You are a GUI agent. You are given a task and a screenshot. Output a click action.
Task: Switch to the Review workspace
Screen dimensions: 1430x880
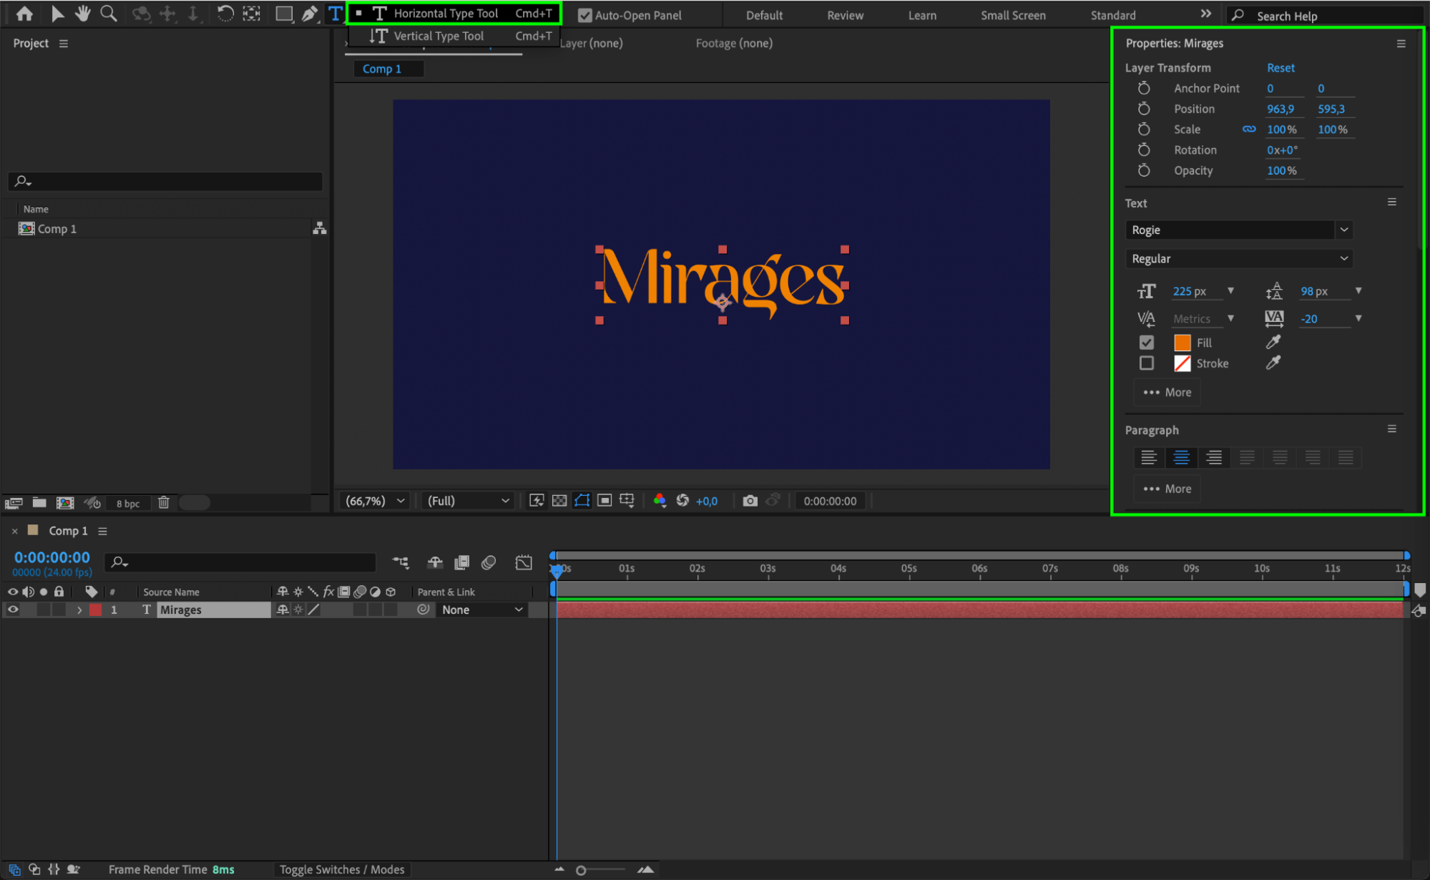(x=845, y=15)
